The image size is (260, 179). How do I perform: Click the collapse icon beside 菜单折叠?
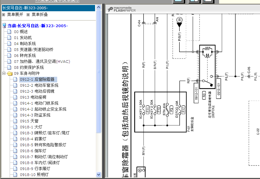point(28,15)
